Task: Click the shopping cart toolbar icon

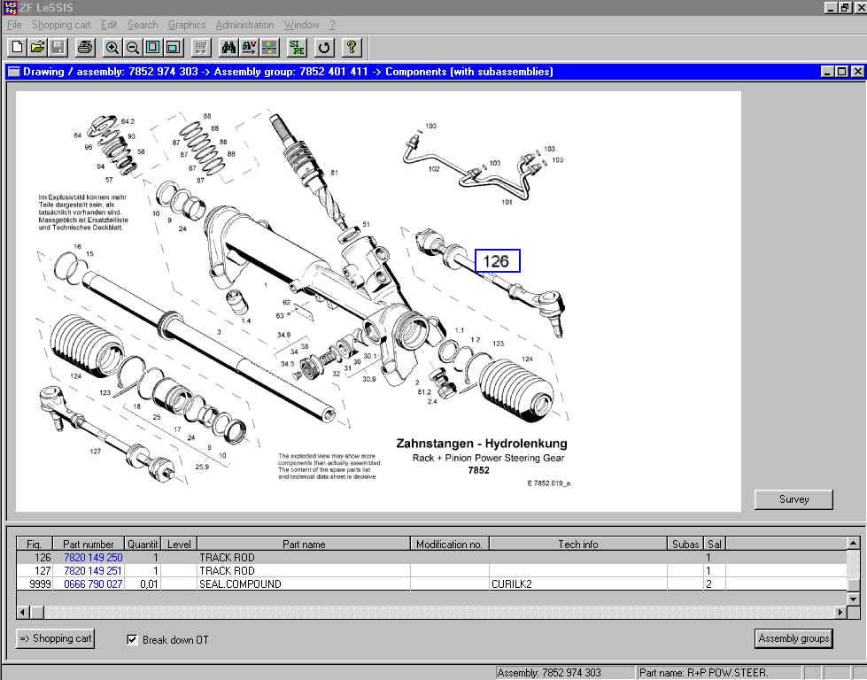Action: (x=201, y=48)
